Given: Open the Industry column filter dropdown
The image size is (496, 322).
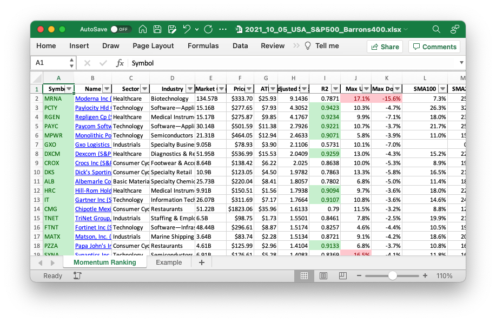Looking at the screenshot, I should click(189, 89).
